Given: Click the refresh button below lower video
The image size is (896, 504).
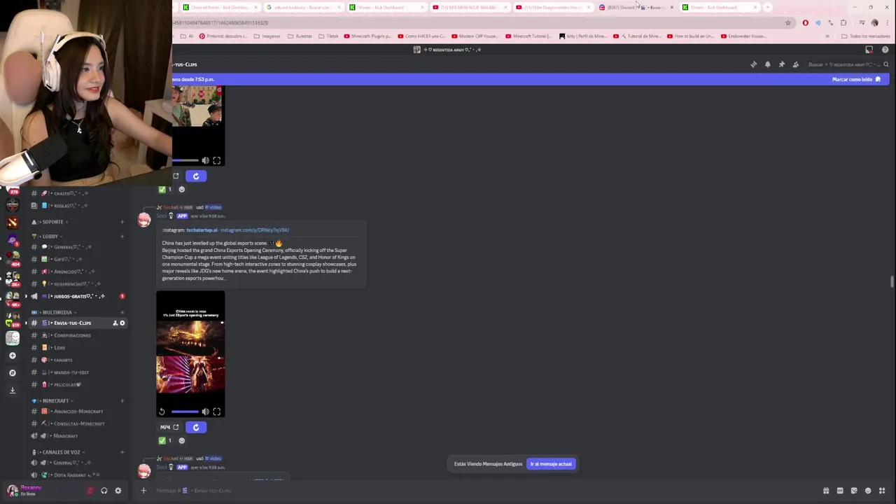Looking at the screenshot, I should point(195,427).
